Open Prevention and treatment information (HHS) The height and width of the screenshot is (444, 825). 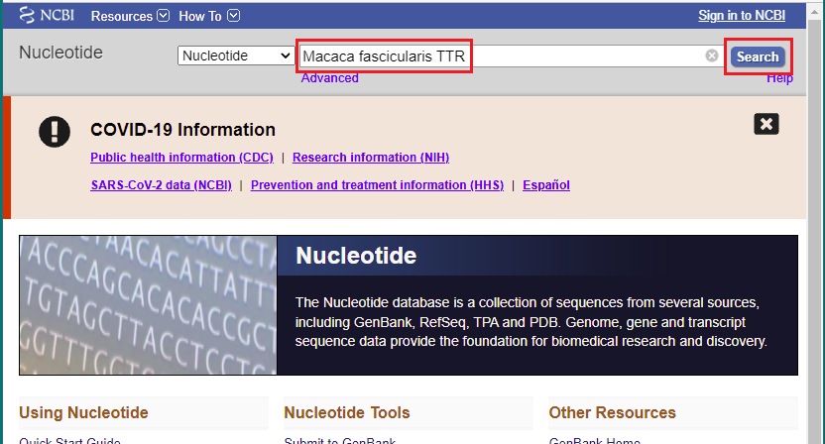click(x=377, y=185)
